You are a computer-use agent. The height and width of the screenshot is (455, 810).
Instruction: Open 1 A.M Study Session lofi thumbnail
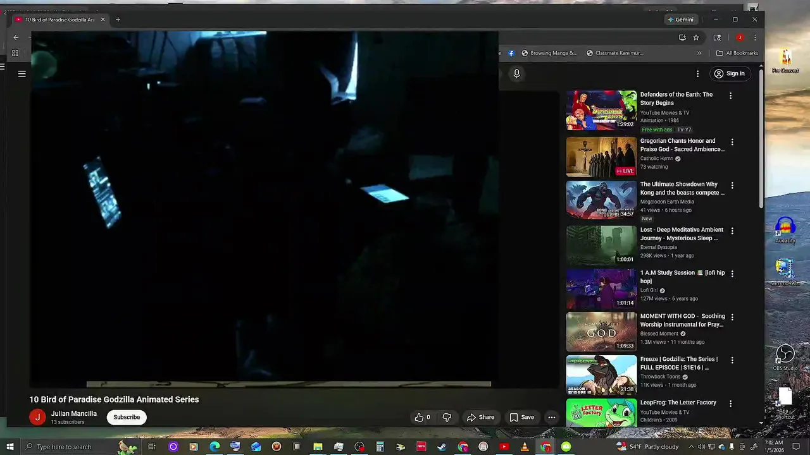[601, 288]
